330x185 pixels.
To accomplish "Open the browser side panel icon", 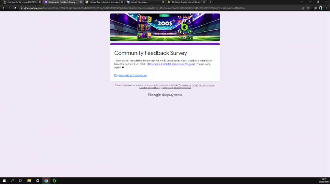I will [315, 8].
